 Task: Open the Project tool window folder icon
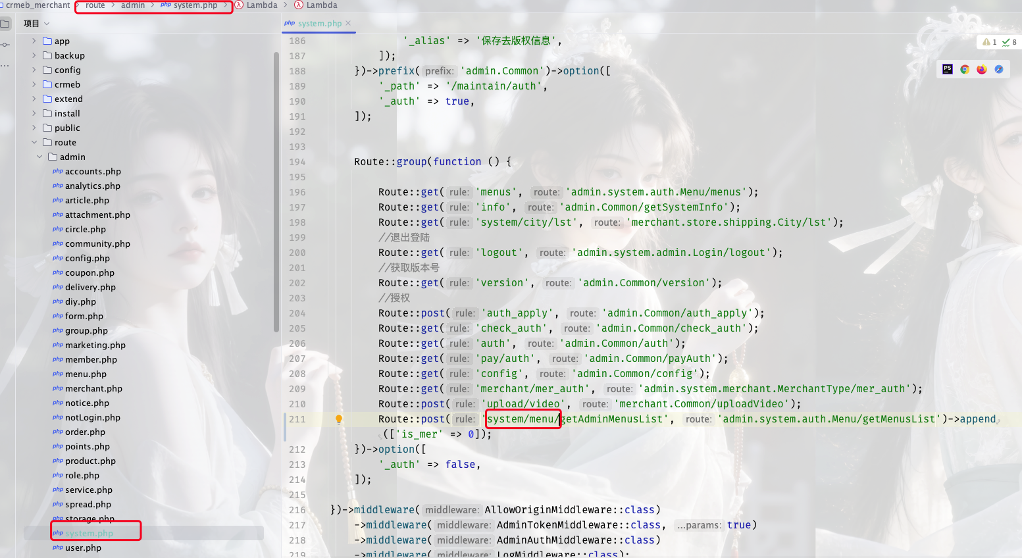(x=5, y=24)
